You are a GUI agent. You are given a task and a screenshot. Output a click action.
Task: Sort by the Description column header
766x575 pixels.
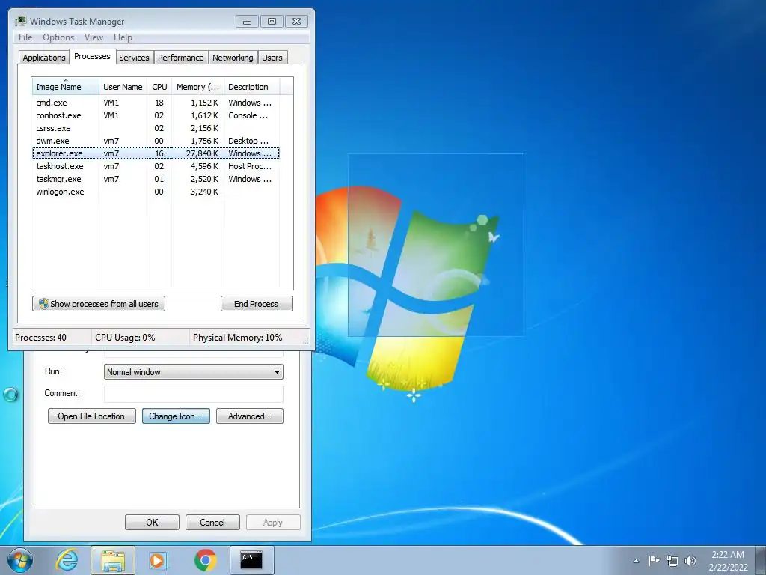coord(251,87)
